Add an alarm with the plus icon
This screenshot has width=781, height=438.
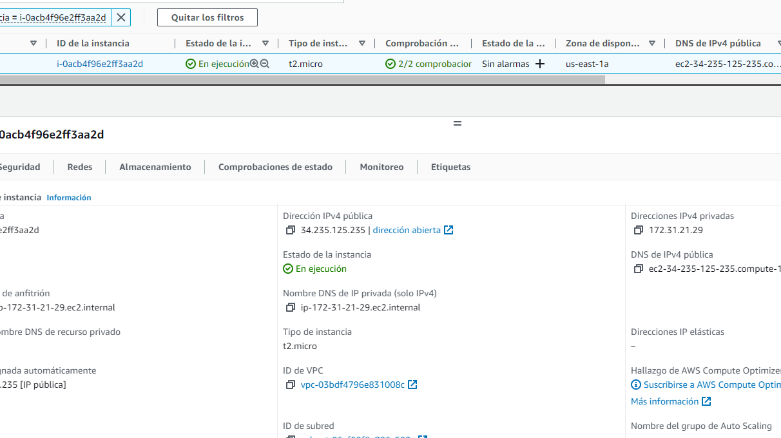(x=539, y=64)
